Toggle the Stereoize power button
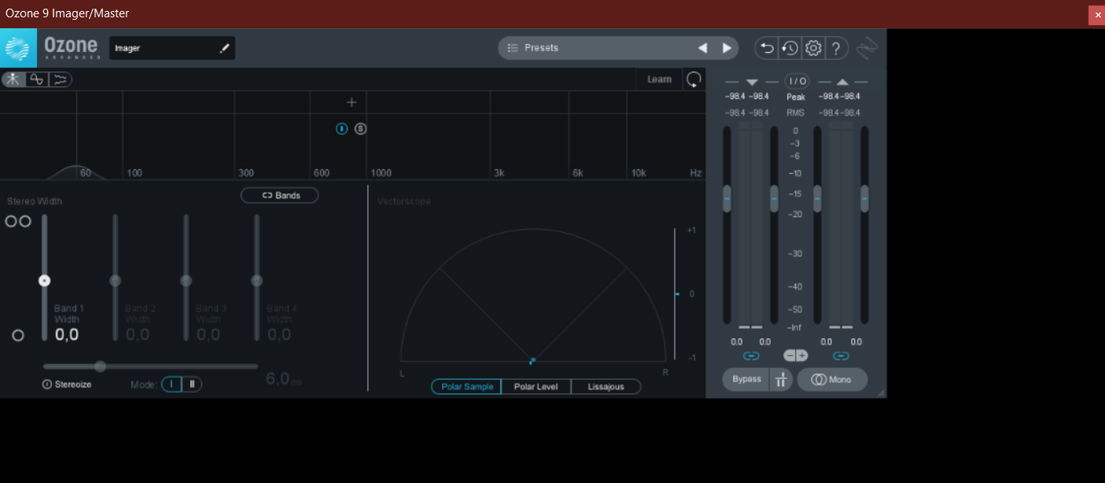Image resolution: width=1105 pixels, height=483 pixels. tap(47, 385)
